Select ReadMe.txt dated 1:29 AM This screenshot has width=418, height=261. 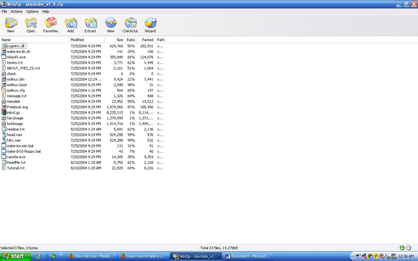click(x=16, y=162)
